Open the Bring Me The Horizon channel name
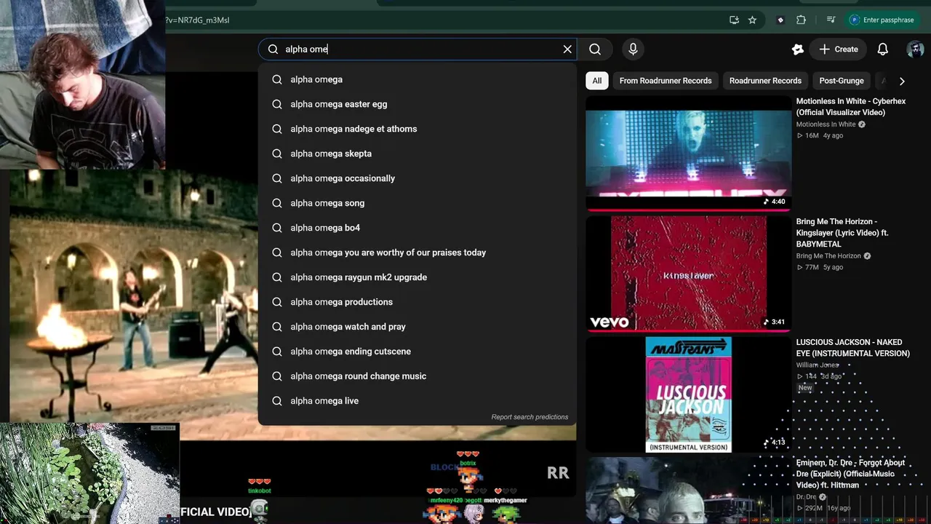The width and height of the screenshot is (931, 524). [828, 256]
